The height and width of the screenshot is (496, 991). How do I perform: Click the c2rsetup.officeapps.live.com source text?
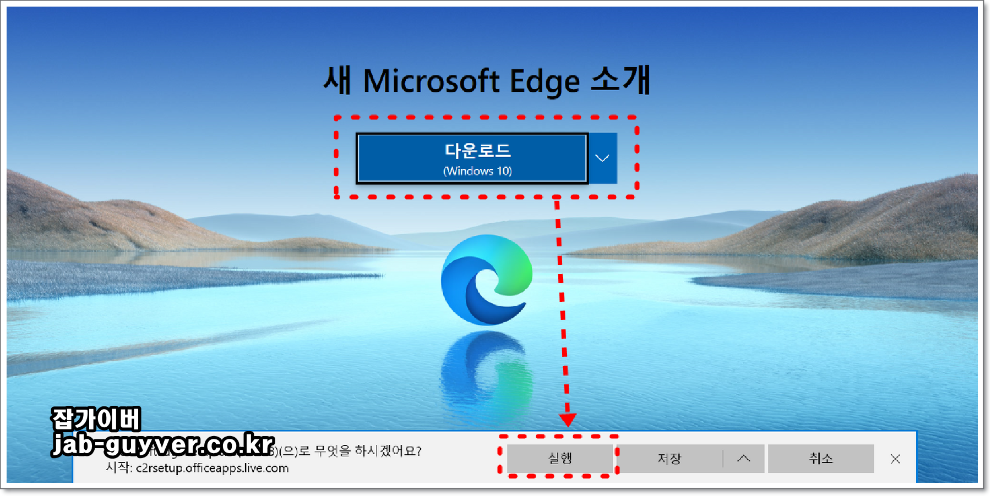point(212,468)
